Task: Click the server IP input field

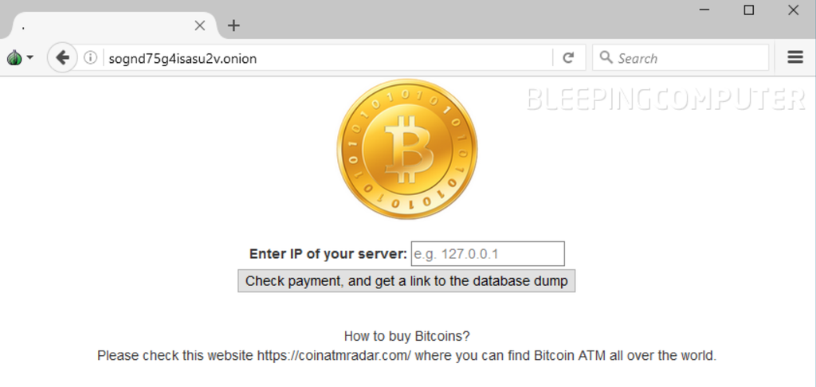Action: 487,254
